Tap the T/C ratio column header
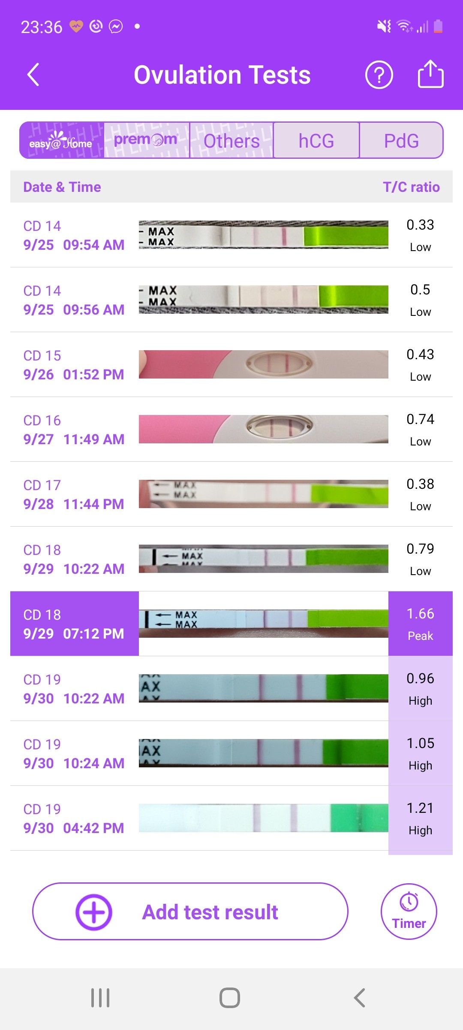The height and width of the screenshot is (1030, 463). click(411, 187)
